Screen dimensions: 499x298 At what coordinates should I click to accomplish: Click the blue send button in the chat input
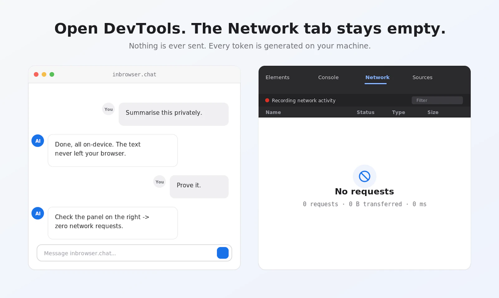223,253
